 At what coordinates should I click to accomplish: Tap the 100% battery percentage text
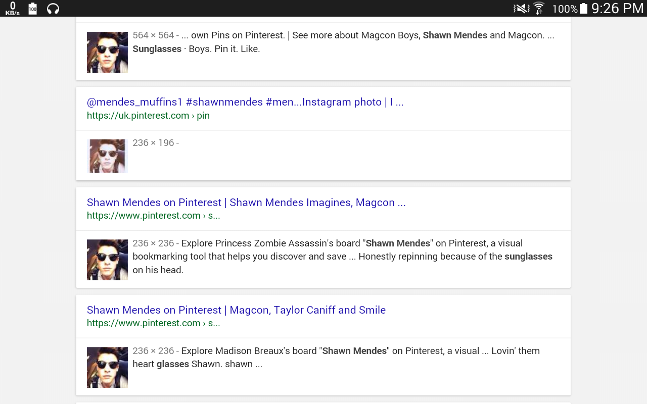click(x=565, y=9)
